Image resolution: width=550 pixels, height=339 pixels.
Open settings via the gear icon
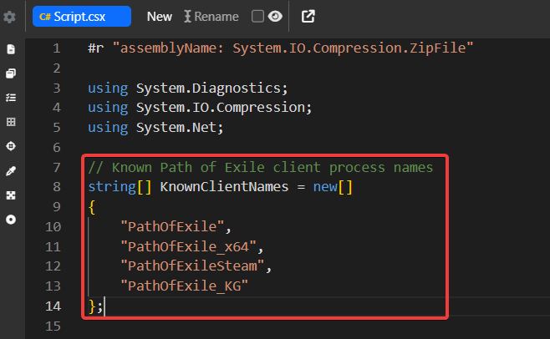10,17
